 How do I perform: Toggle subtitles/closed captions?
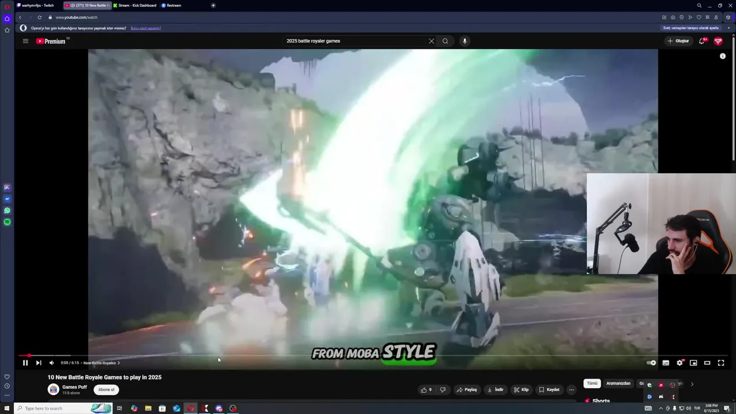pos(666,363)
